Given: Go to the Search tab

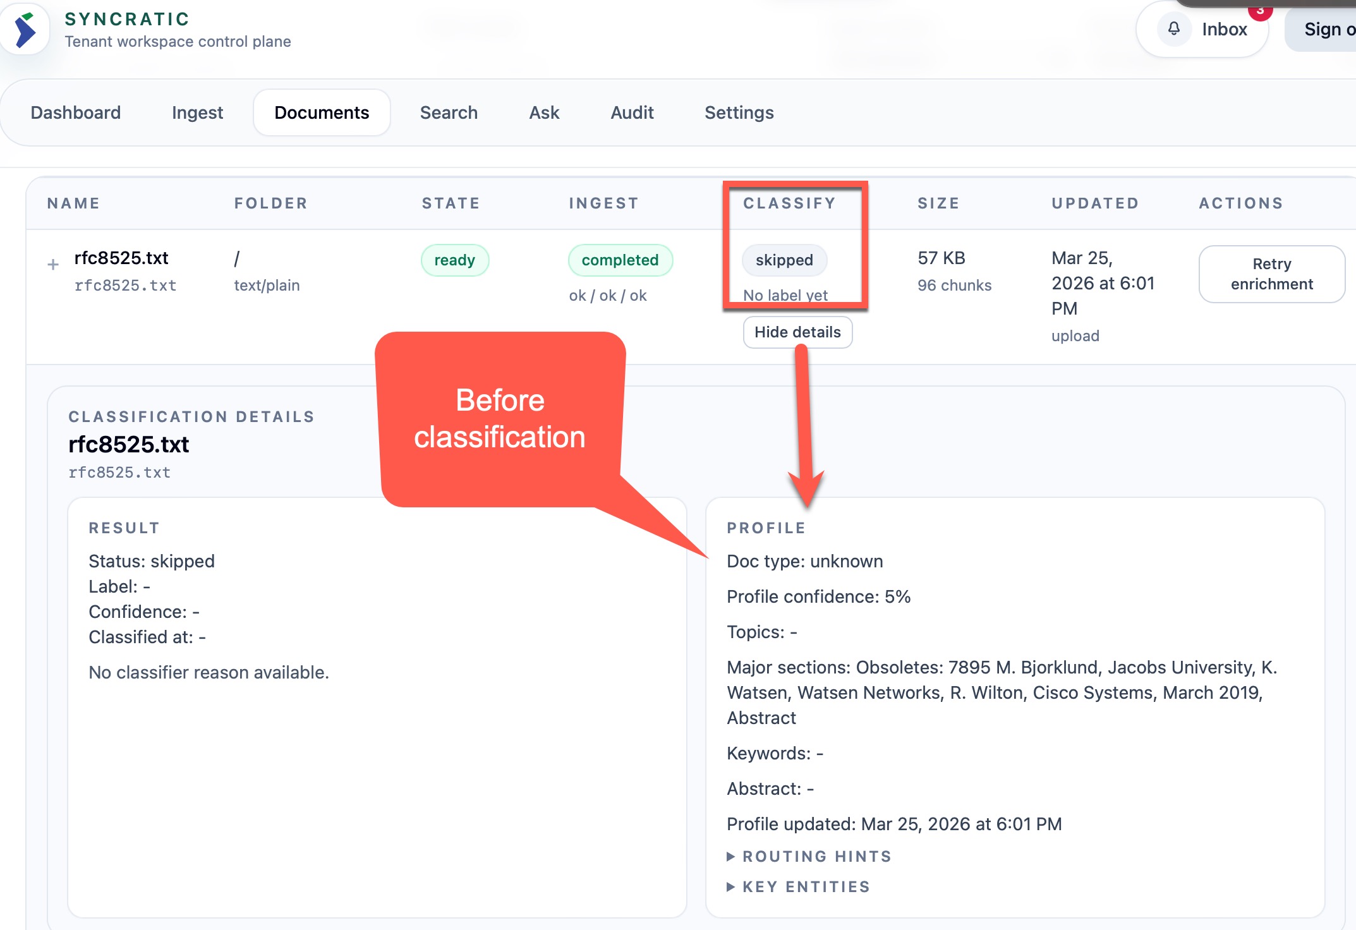Looking at the screenshot, I should (449, 112).
